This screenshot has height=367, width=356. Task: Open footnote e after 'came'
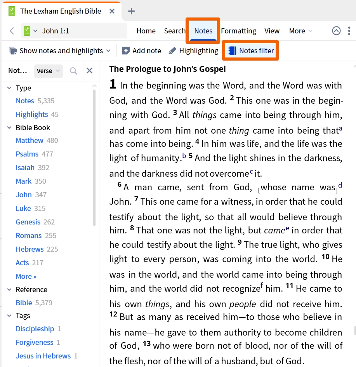[x=287, y=228]
